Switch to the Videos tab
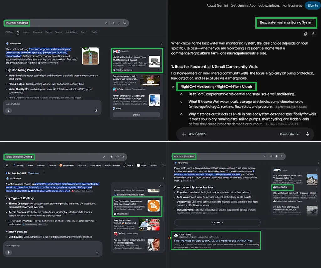The image size is (321, 268). click(x=48, y=32)
